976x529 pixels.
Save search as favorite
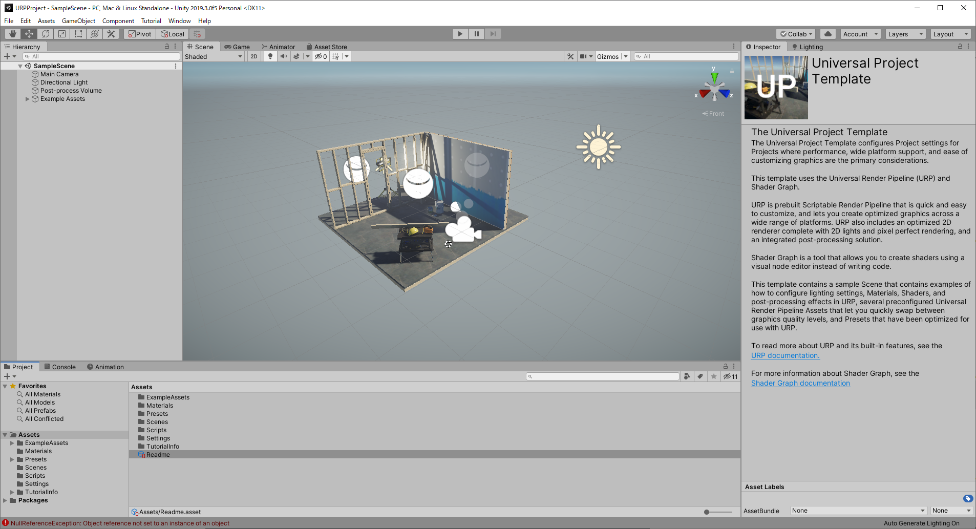pos(714,376)
